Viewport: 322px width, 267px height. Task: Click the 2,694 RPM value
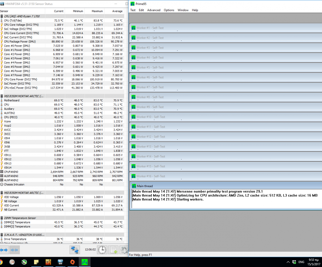tap(57, 172)
